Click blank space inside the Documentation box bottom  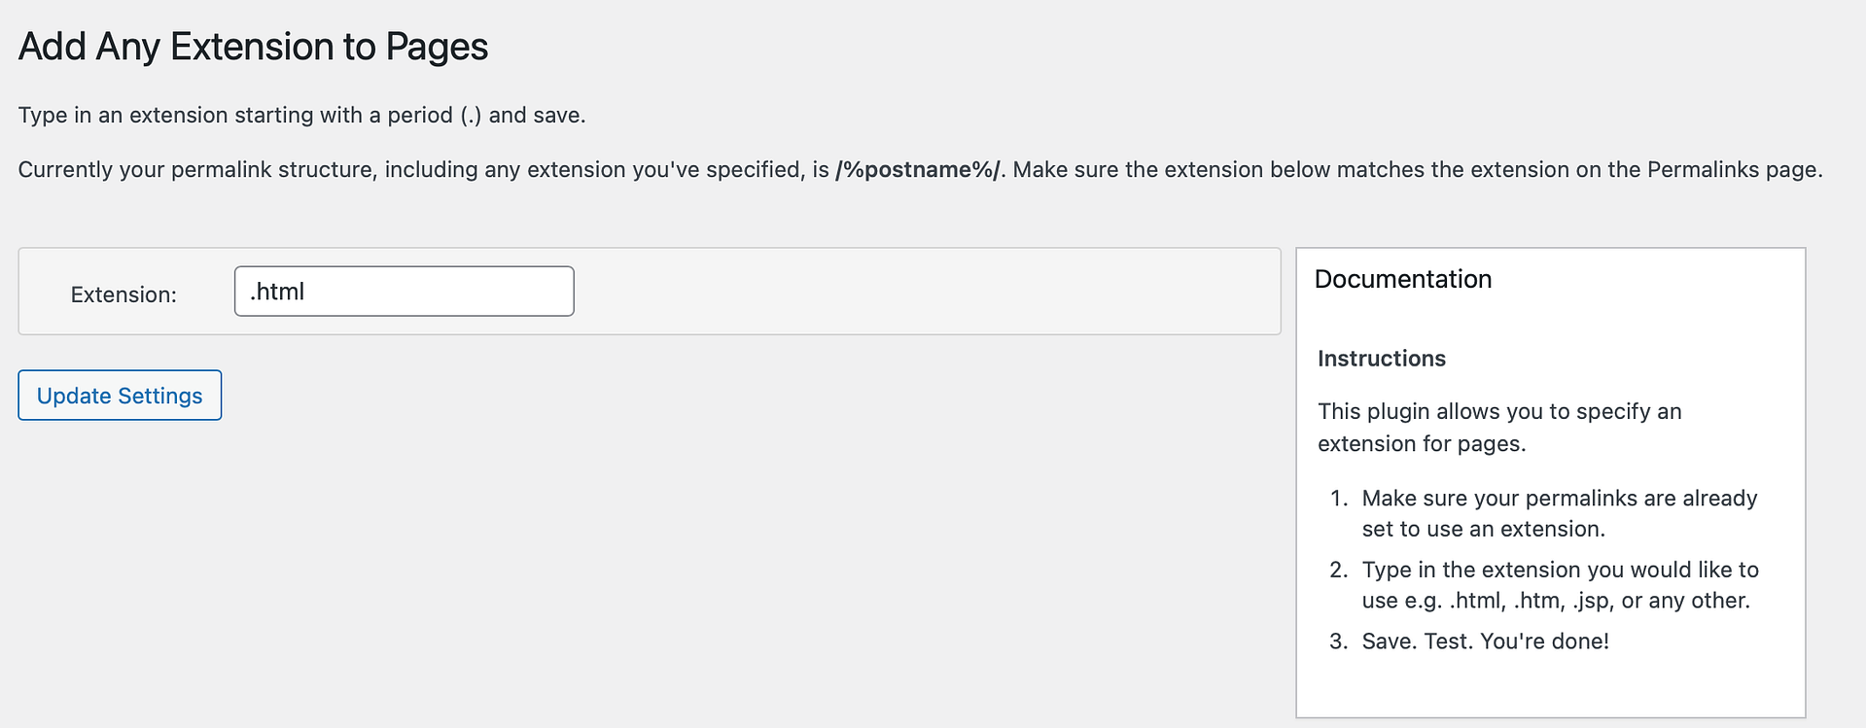pyautogui.click(x=1550, y=688)
